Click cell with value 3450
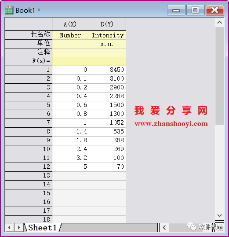Image resolution: width=229 pixels, height=237 pixels. click(x=107, y=70)
